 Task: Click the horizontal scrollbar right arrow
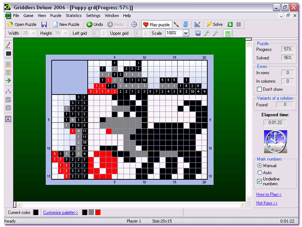[x=242, y=205]
